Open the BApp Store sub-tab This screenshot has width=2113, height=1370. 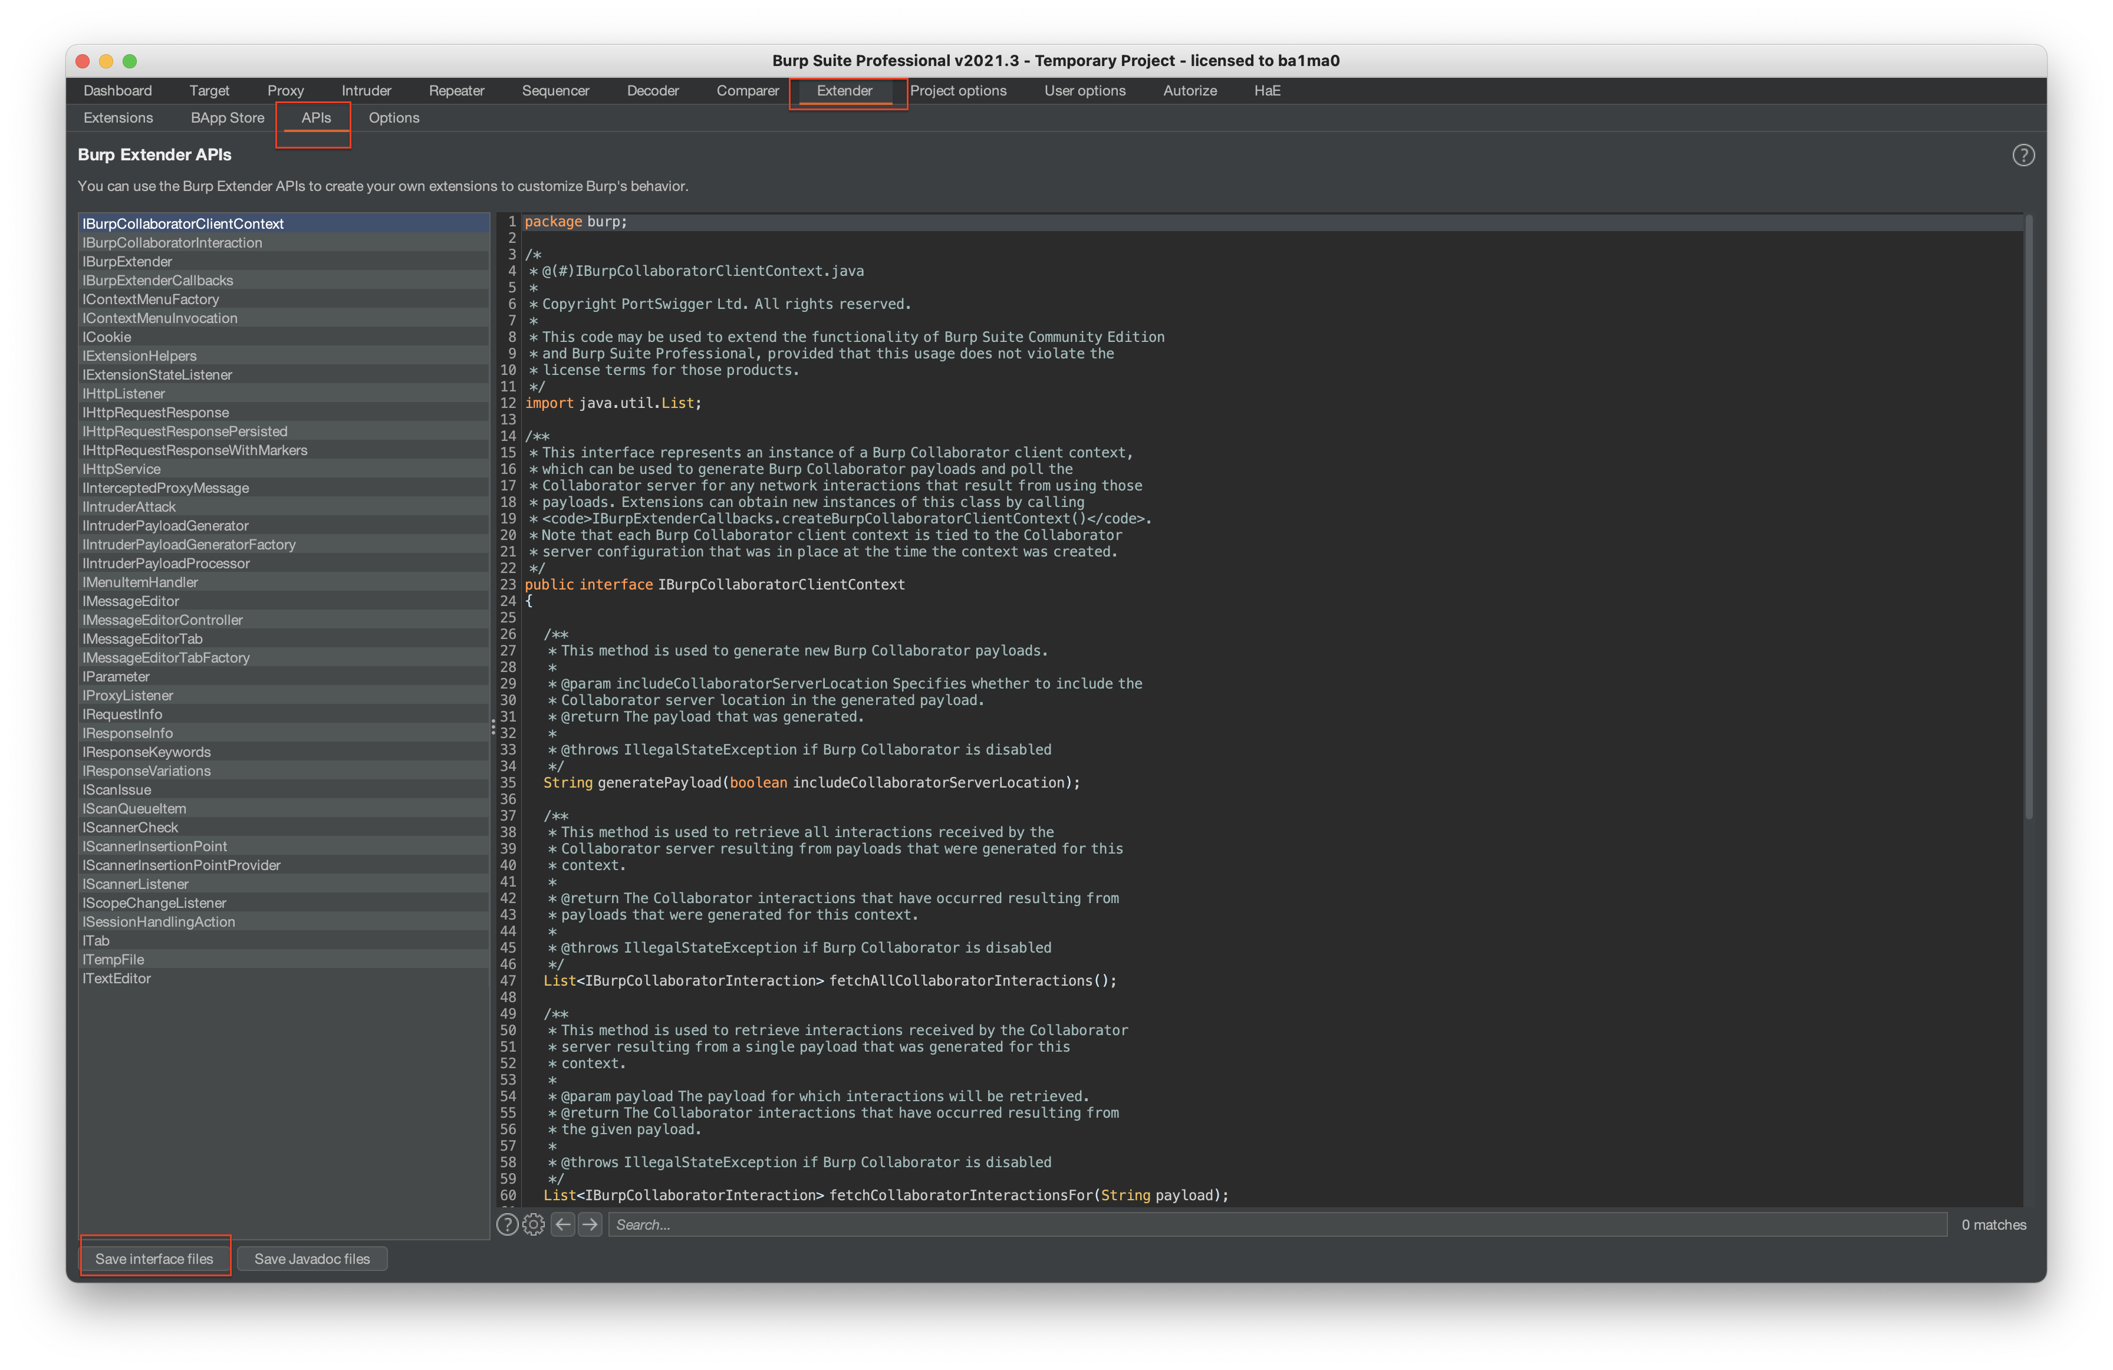click(x=228, y=118)
